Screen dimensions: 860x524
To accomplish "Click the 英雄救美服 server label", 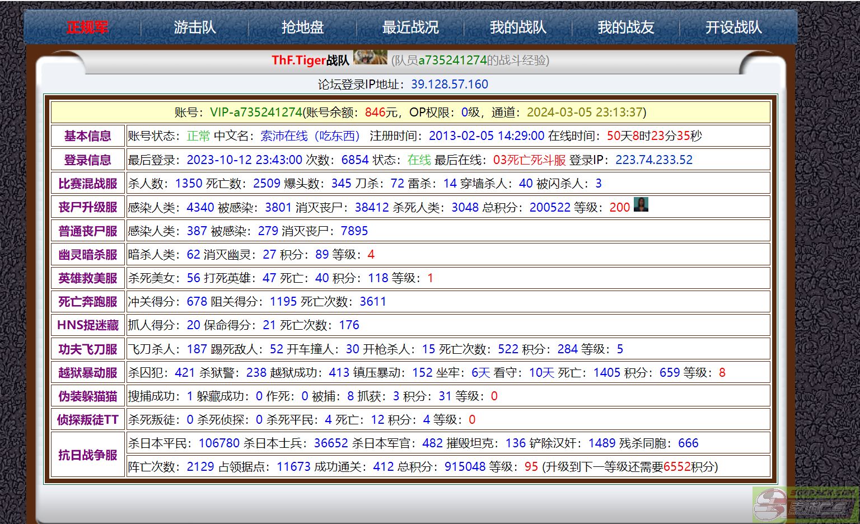I will [88, 278].
